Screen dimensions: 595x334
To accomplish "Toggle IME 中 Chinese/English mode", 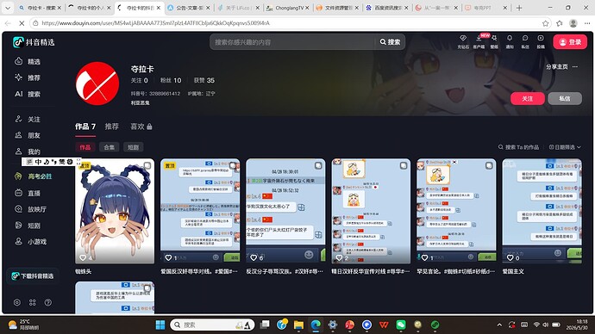I will point(38,162).
